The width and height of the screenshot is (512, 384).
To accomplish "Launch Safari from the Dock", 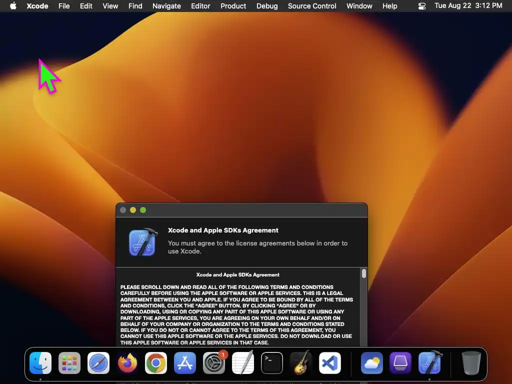I will [x=98, y=363].
